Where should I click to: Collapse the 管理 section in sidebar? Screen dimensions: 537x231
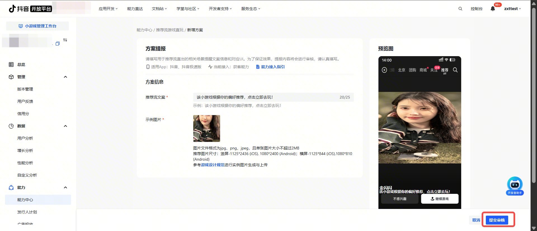click(65, 77)
